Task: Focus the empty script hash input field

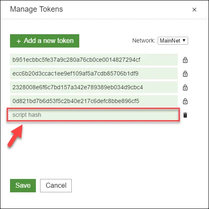Action: coord(93,115)
